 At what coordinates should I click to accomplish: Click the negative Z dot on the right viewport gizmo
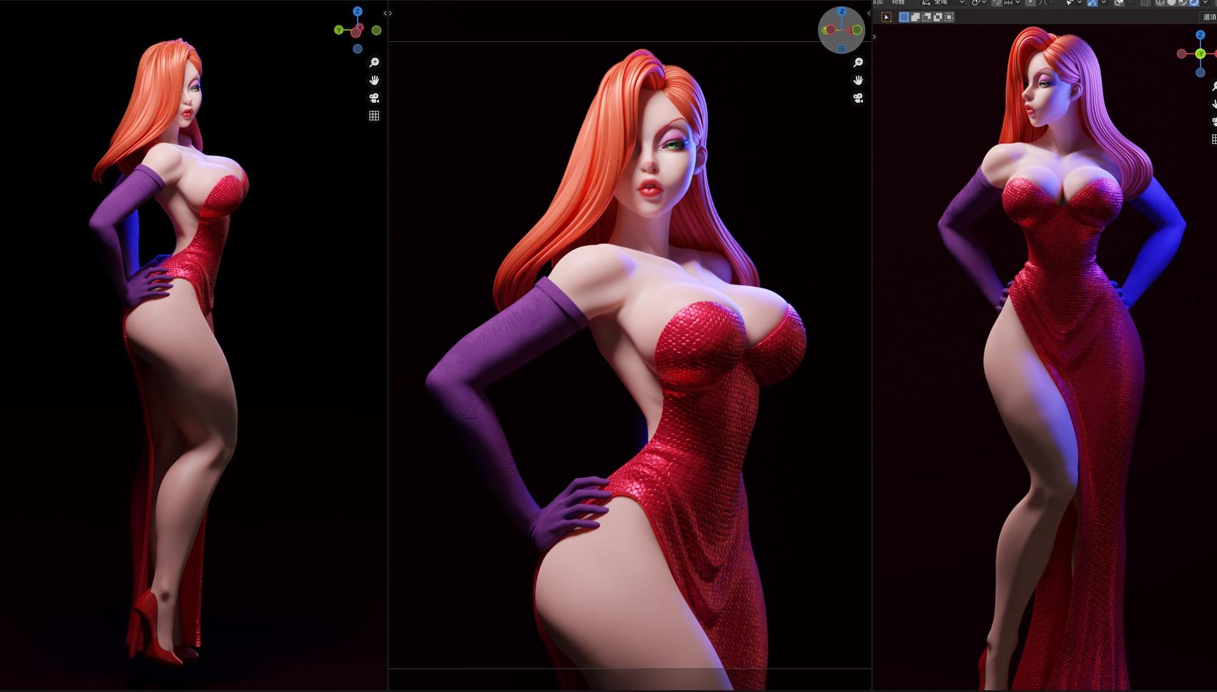(1200, 73)
